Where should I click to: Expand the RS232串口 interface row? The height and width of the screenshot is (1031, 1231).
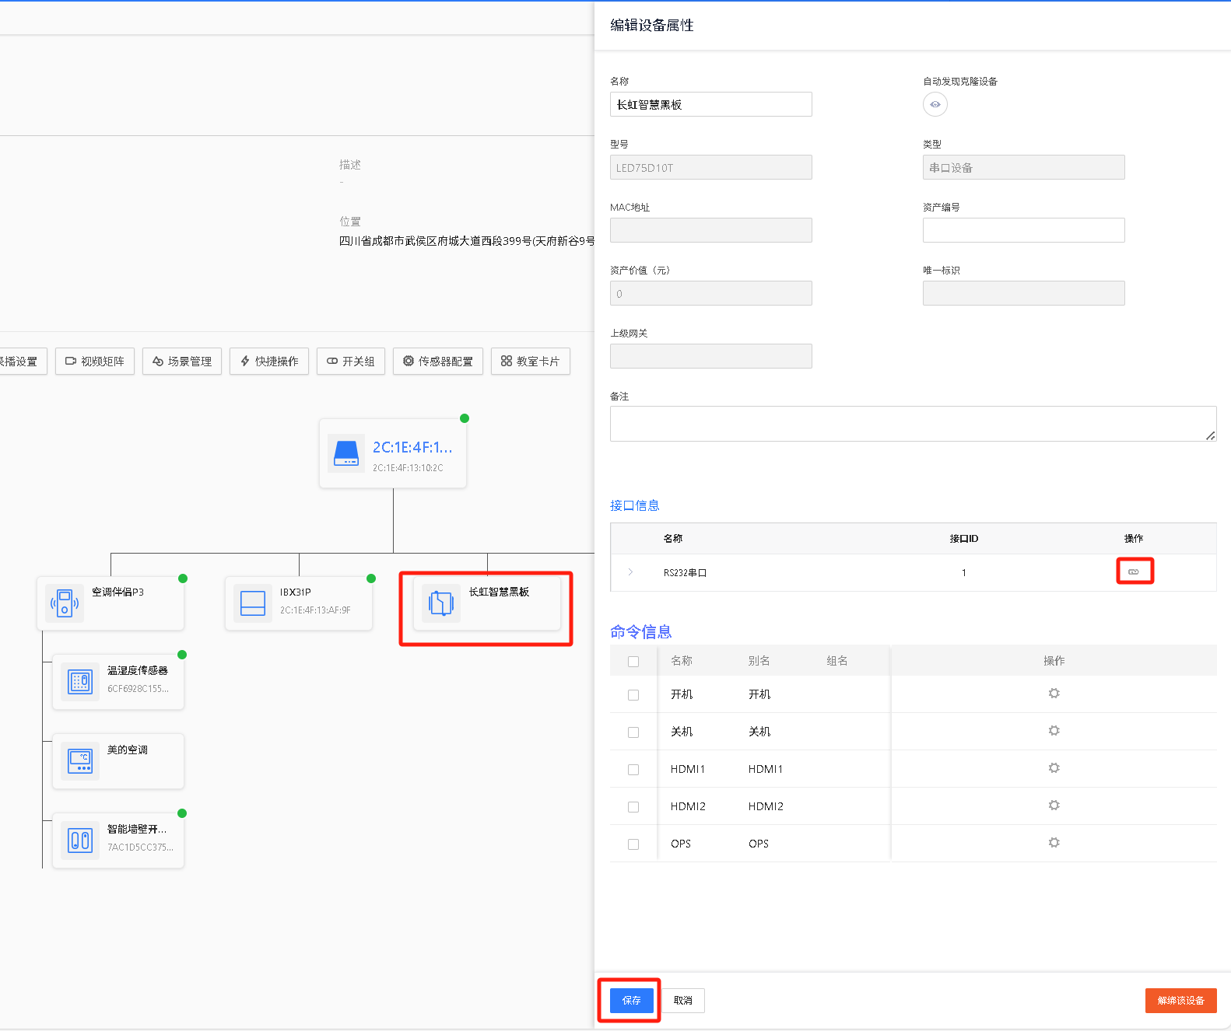coord(630,572)
